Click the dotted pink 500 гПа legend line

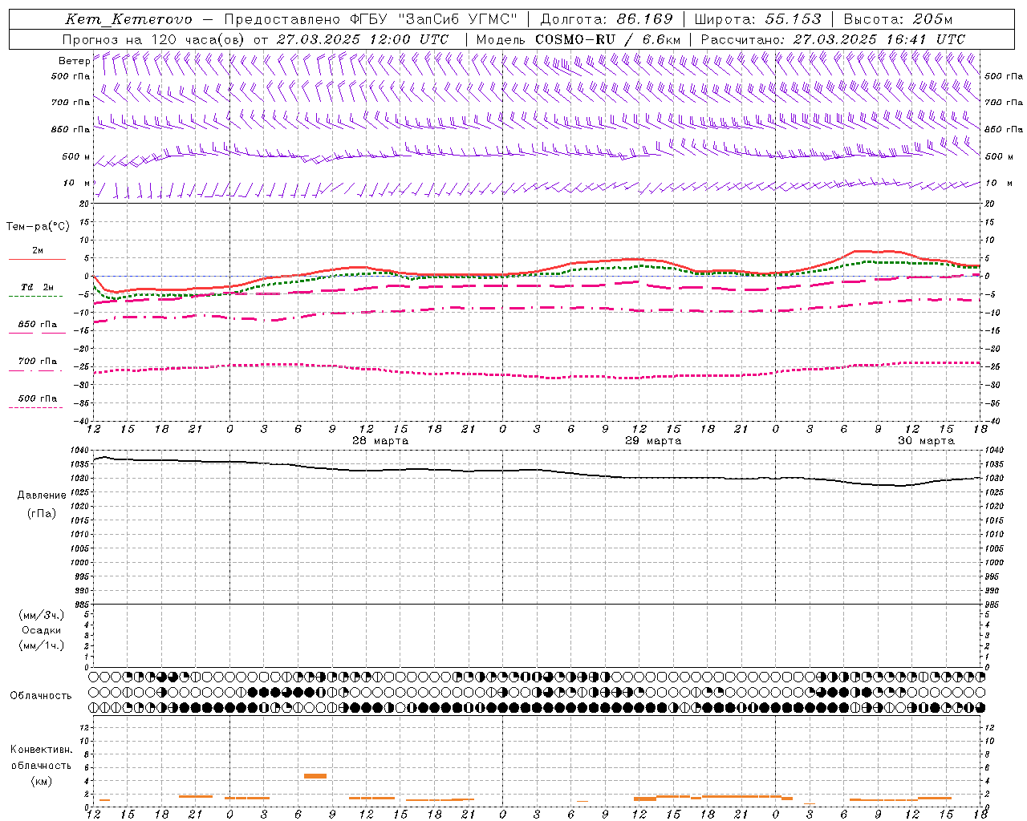point(36,408)
